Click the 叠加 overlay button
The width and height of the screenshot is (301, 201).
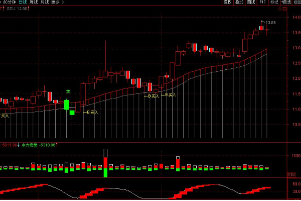239,3
